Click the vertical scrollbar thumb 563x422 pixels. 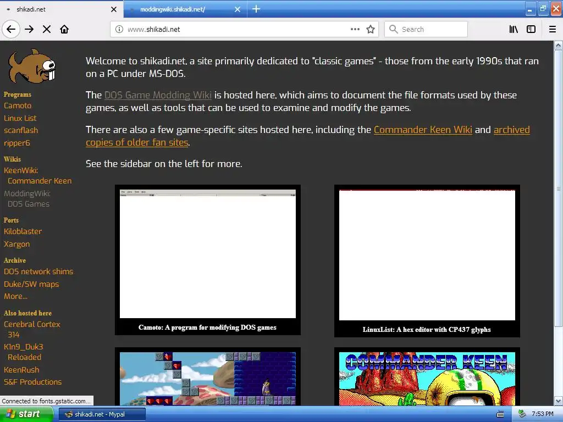click(x=558, y=188)
